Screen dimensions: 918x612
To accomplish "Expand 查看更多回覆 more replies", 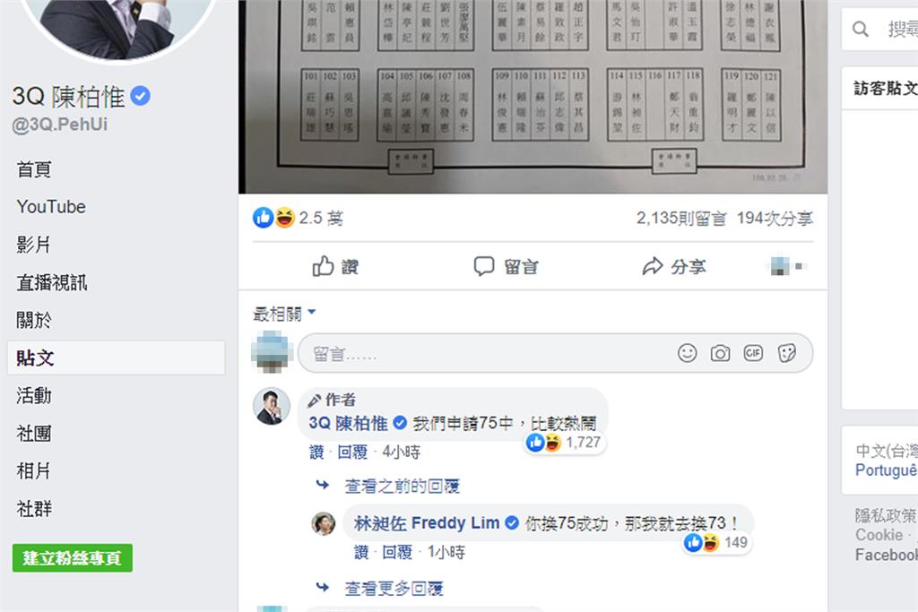I will pyautogui.click(x=394, y=588).
